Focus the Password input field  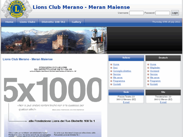click(163, 13)
